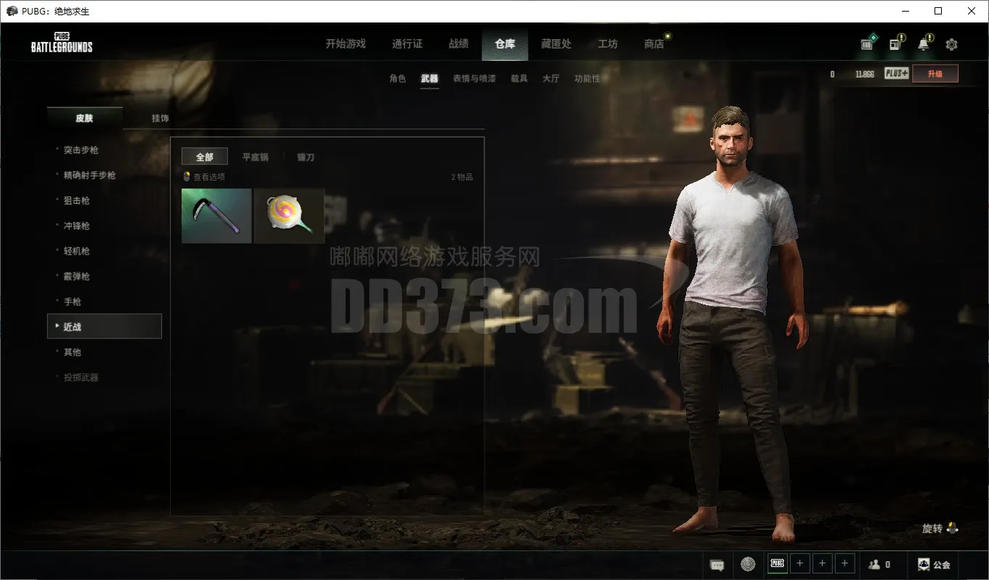Open the settings gear

coord(951,44)
